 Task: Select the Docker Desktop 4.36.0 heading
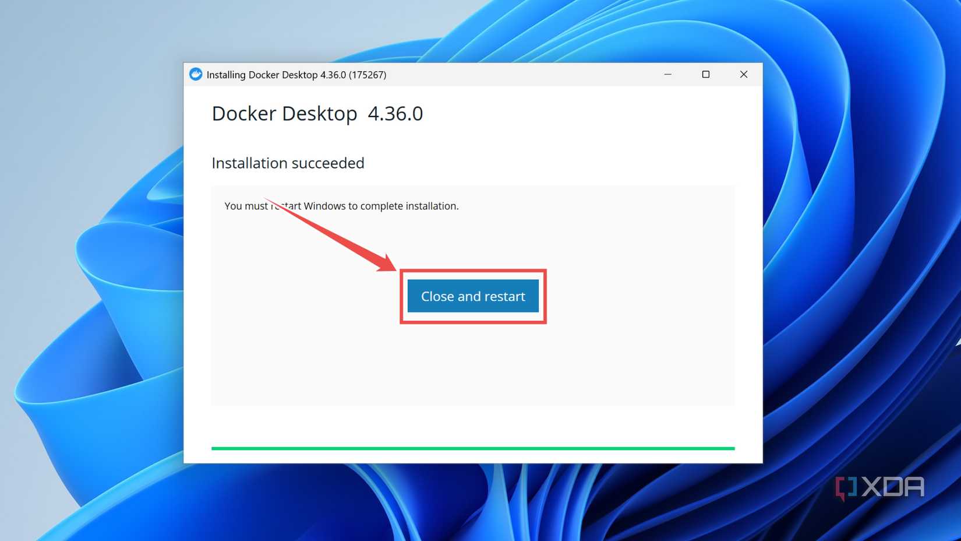coord(317,114)
